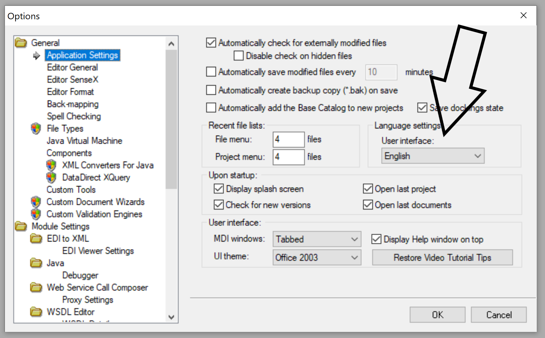This screenshot has height=338, width=545.
Task: Click the File menu recent files field
Action: pyautogui.click(x=288, y=140)
